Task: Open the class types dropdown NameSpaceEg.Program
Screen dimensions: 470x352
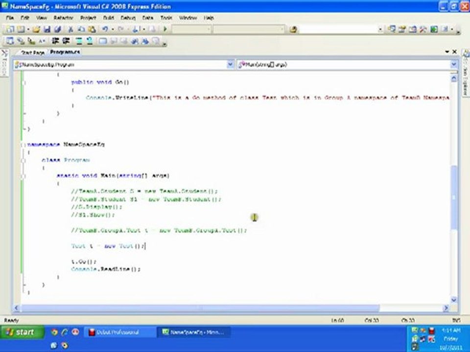Action: tap(230, 65)
